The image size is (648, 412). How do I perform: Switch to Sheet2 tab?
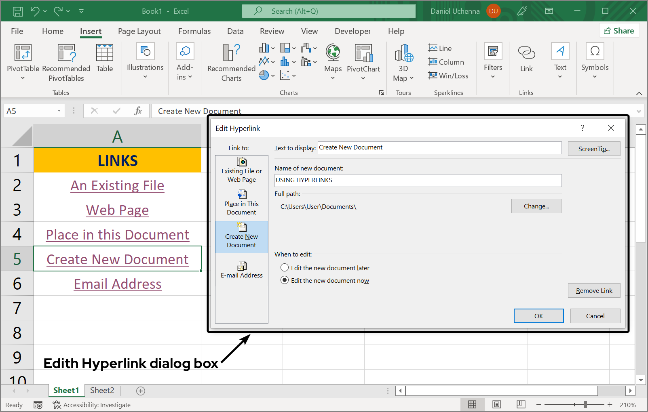(x=102, y=390)
